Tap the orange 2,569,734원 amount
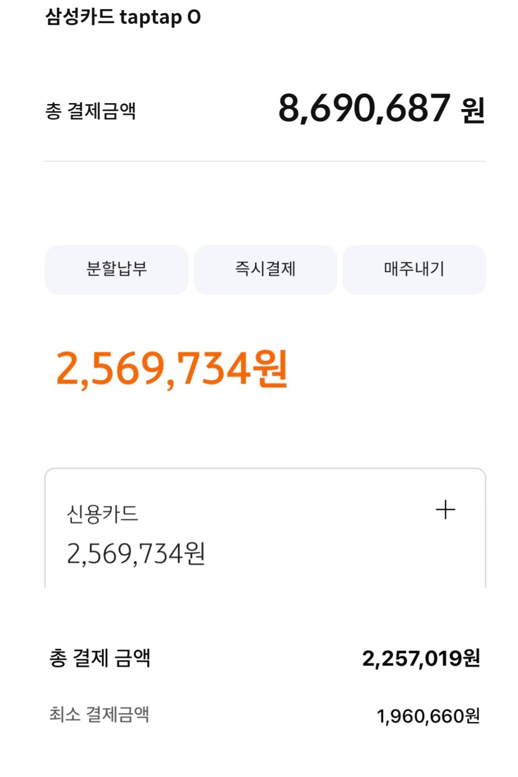 pos(171,369)
